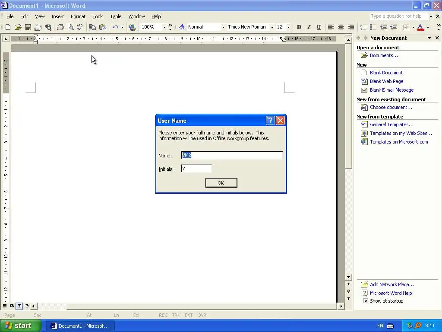
Task: Center align text
Action: click(341, 27)
